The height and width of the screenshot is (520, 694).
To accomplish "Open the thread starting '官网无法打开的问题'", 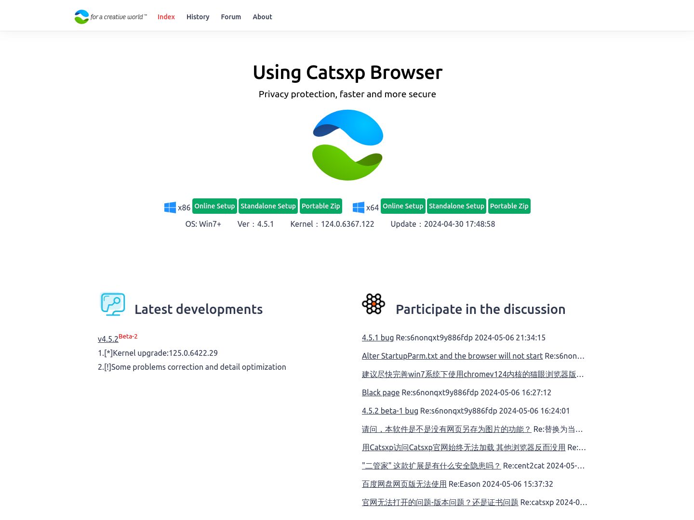I will pos(440,502).
